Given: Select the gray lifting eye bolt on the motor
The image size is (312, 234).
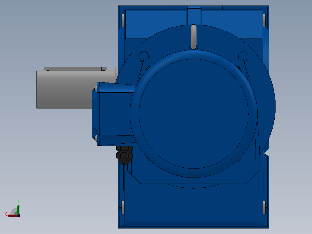Looking at the screenshot, I should coord(194,37).
